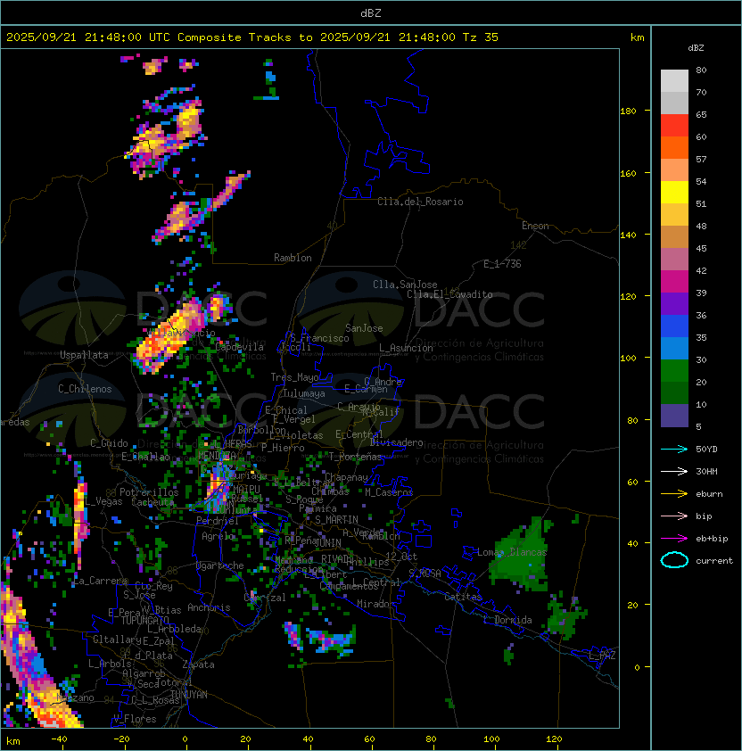Click the 'Catitas' map label
The image size is (742, 751).
(x=463, y=597)
